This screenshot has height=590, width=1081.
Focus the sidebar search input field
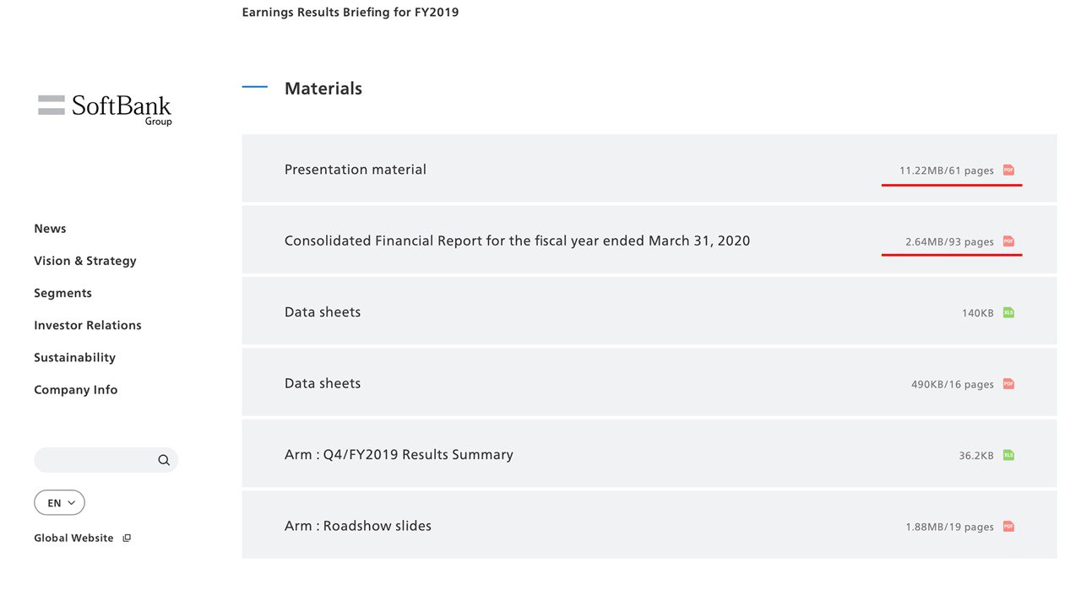pos(95,460)
